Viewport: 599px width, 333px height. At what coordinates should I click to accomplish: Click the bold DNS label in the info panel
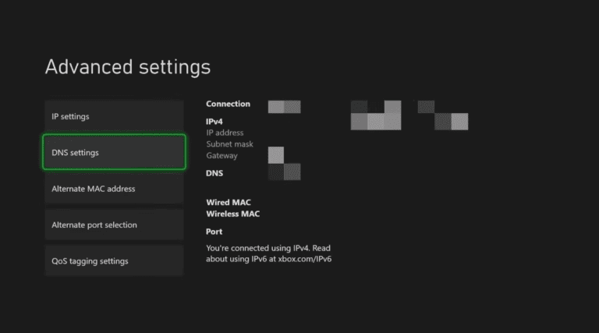tap(214, 173)
